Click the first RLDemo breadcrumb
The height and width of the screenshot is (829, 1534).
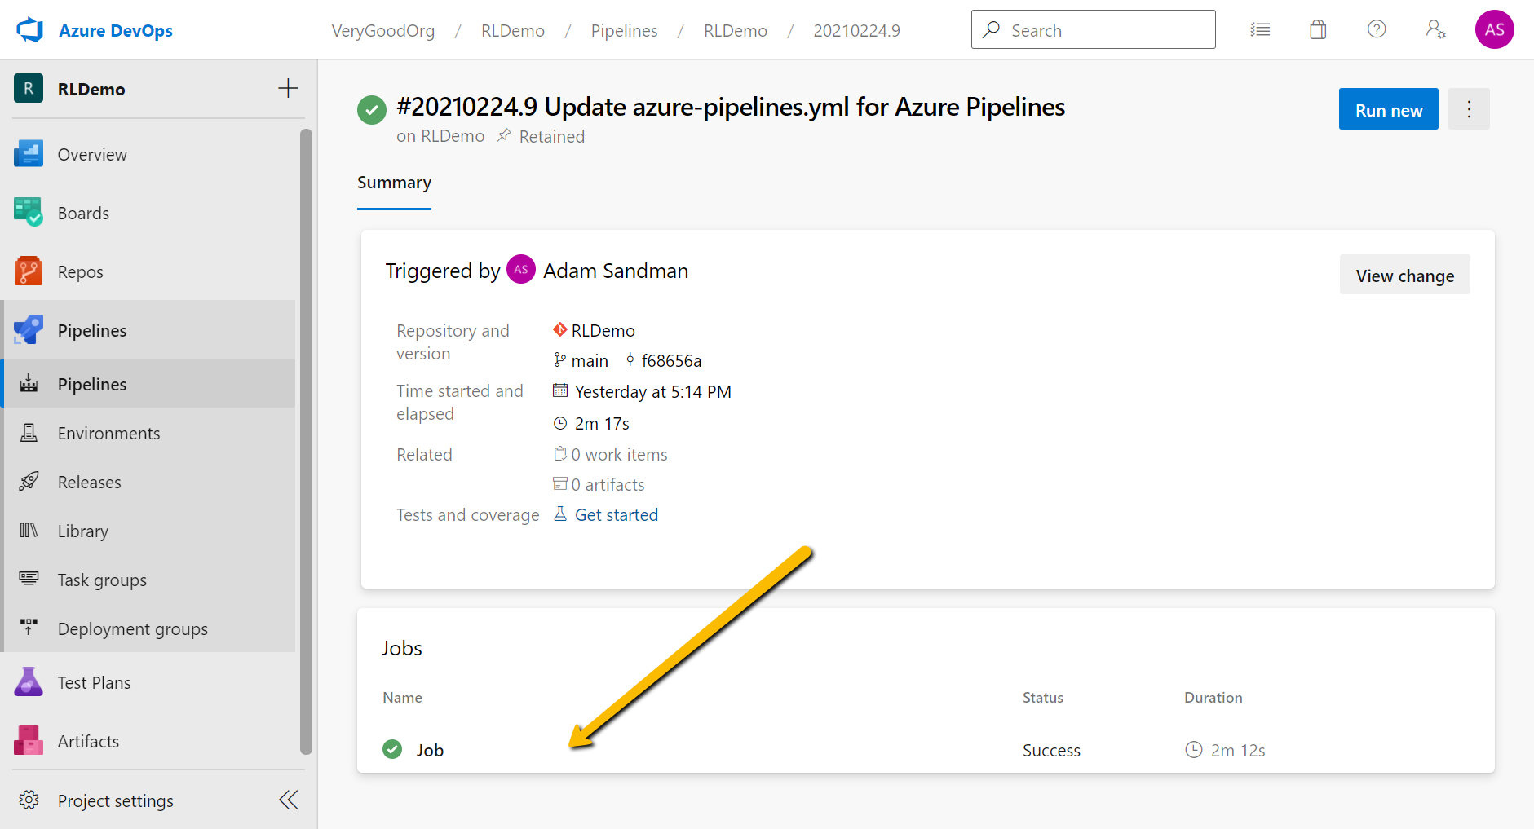point(513,31)
